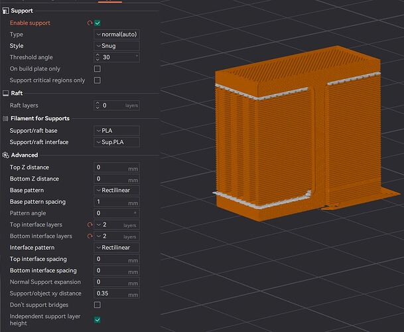Open the Style dropdown showing Snug
This screenshot has height=332, width=404.
pyautogui.click(x=117, y=46)
